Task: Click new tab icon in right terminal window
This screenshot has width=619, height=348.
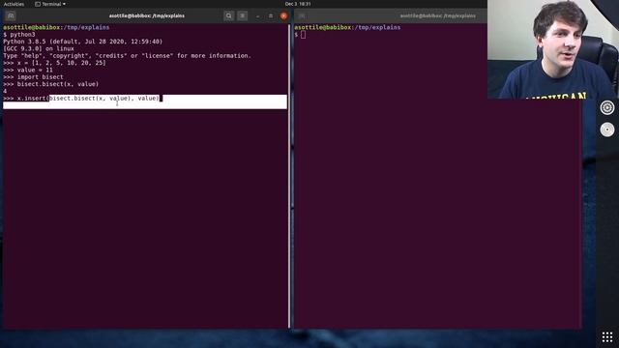Action: point(302,15)
